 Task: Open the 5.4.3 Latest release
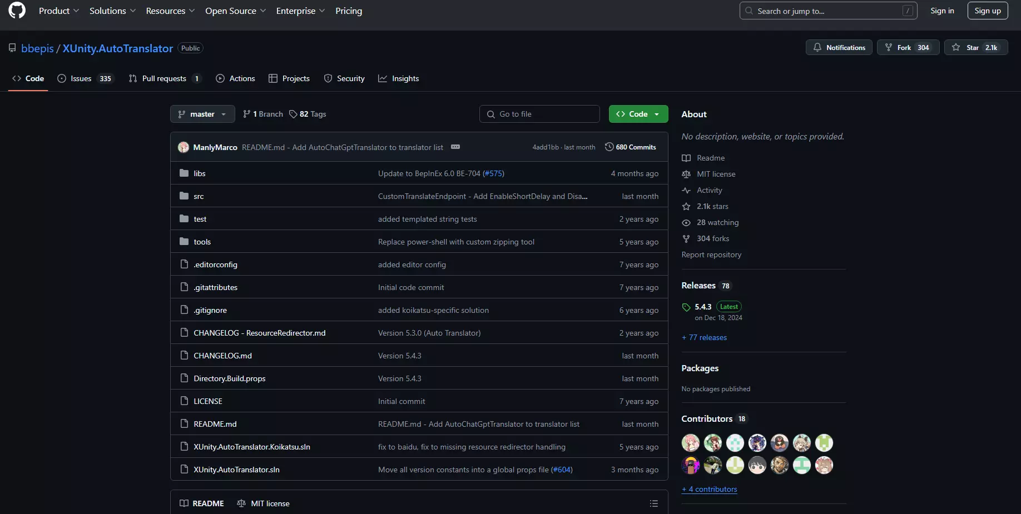[703, 307]
